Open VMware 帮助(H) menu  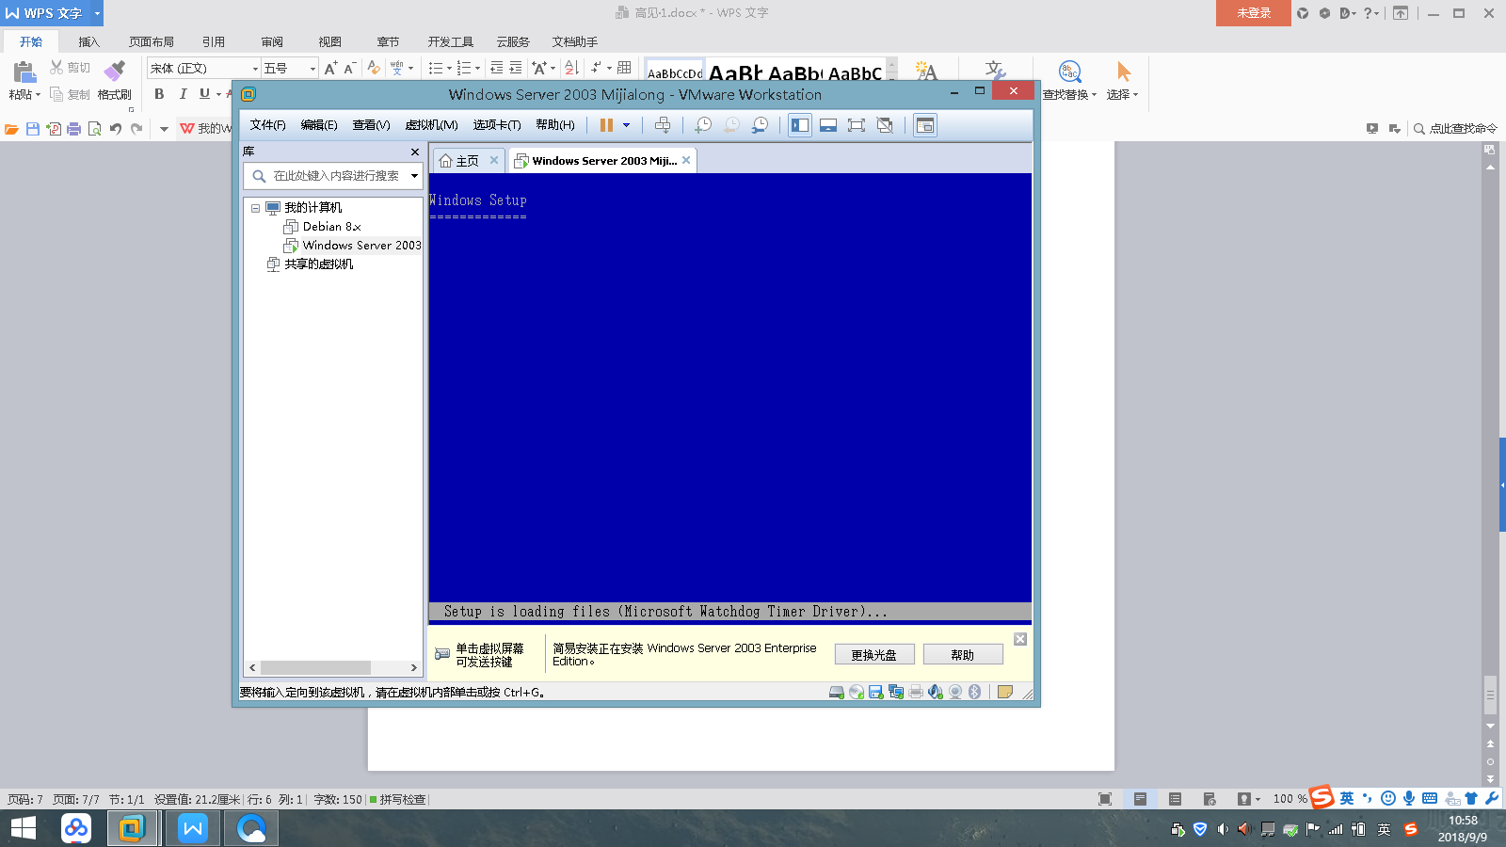(x=555, y=125)
